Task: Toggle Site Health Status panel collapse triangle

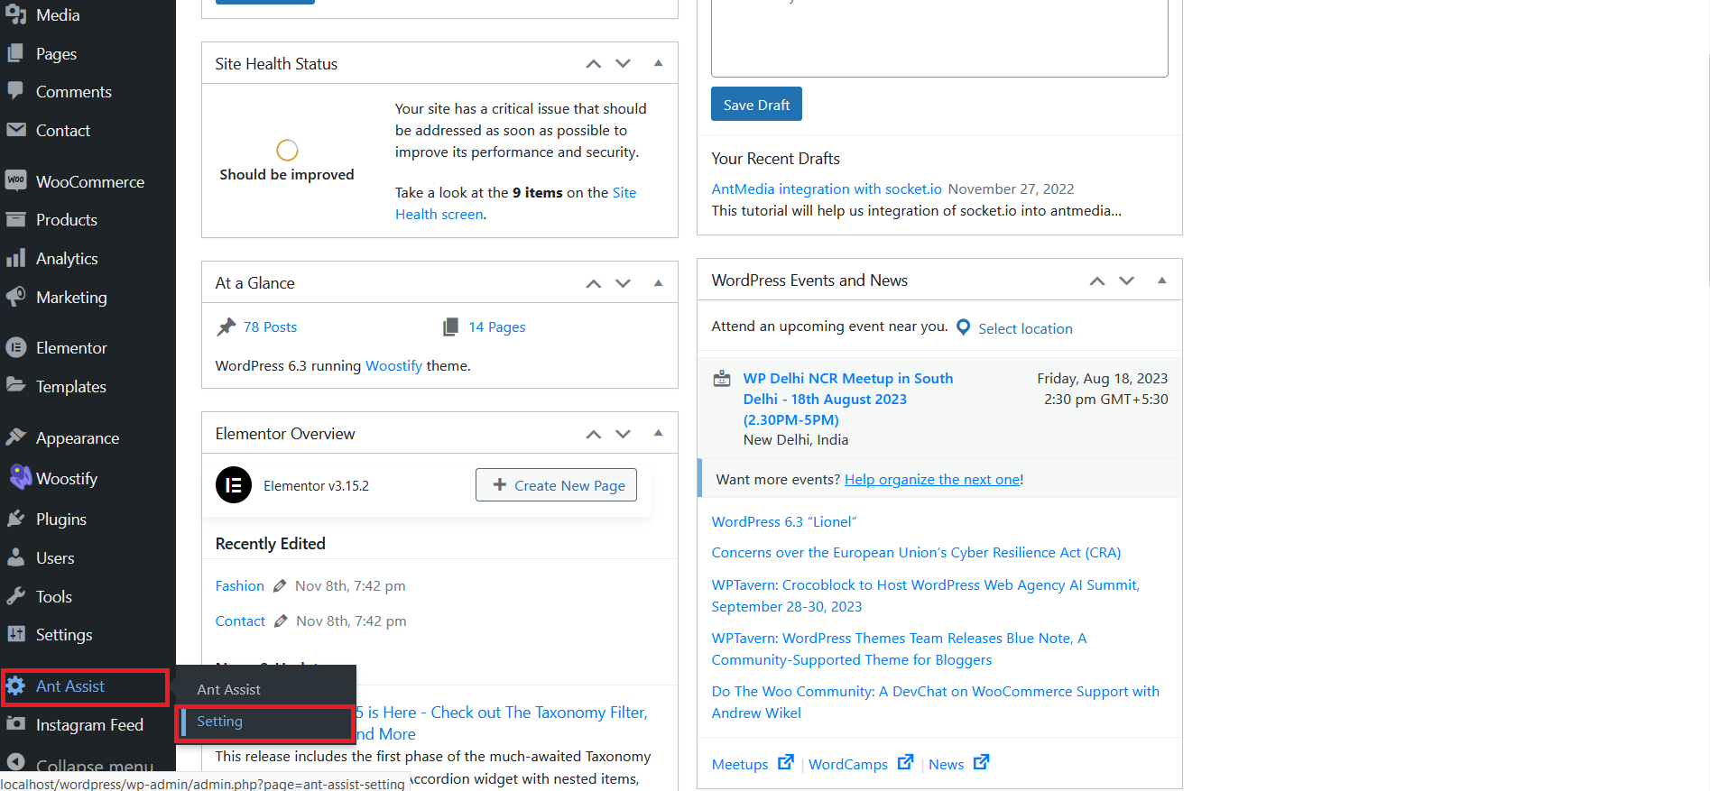Action: tap(659, 63)
